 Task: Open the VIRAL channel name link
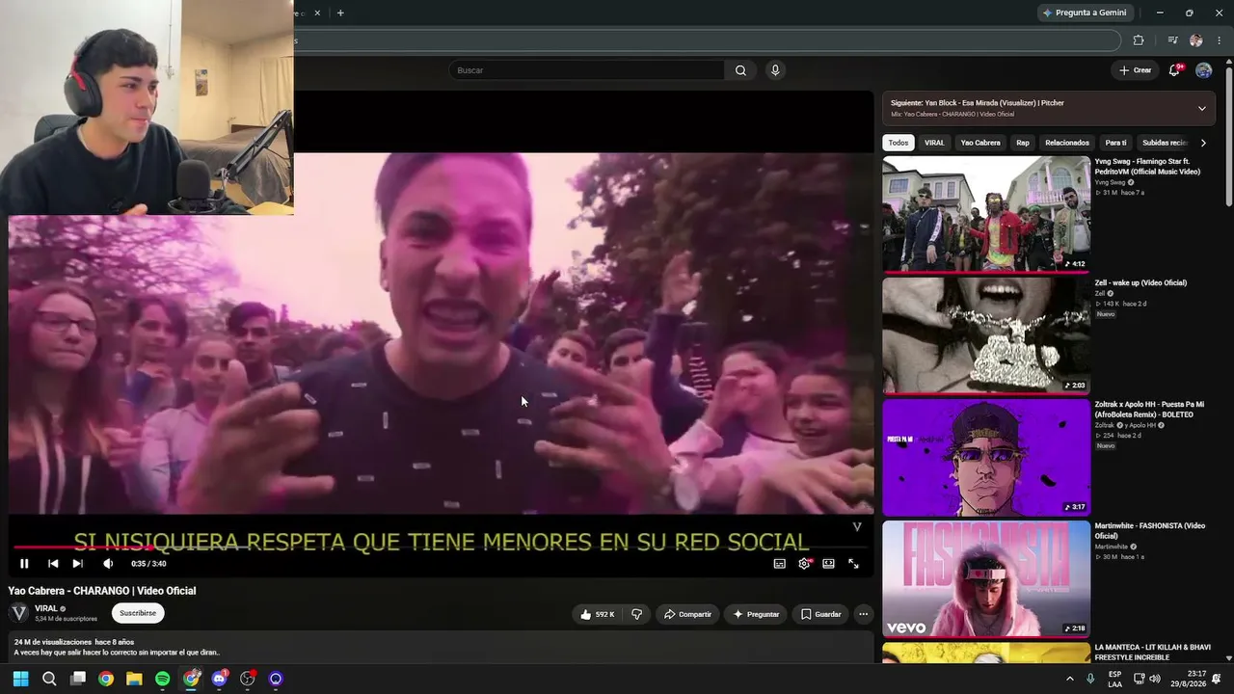[x=46, y=608]
